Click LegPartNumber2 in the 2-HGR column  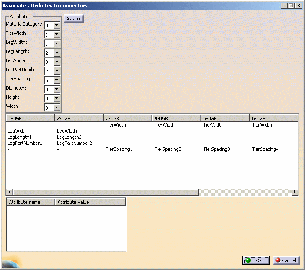point(74,143)
